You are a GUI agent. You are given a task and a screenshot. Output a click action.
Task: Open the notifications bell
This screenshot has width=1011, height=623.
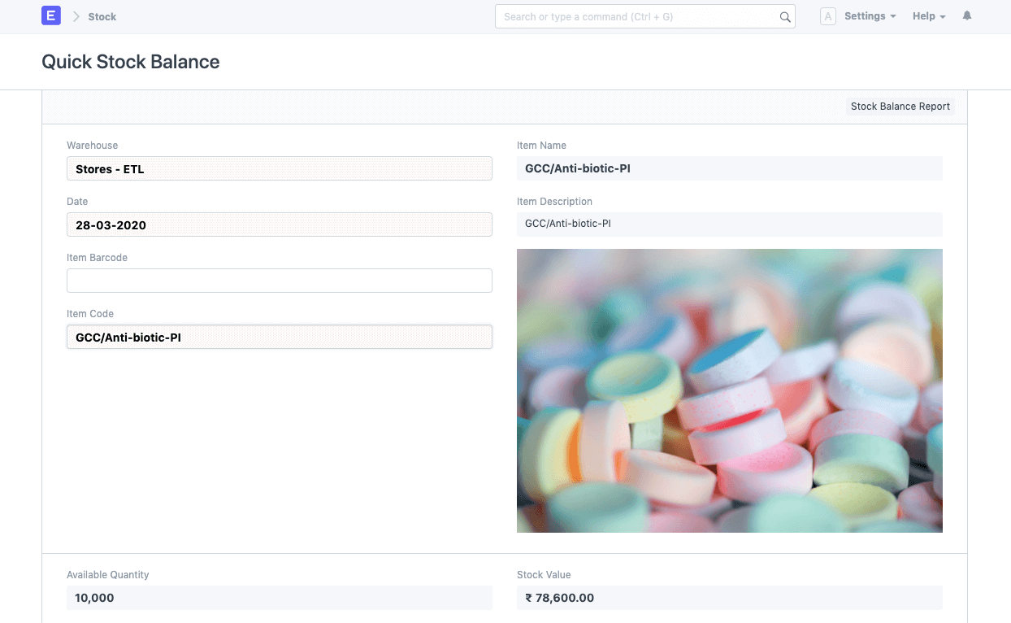point(966,16)
